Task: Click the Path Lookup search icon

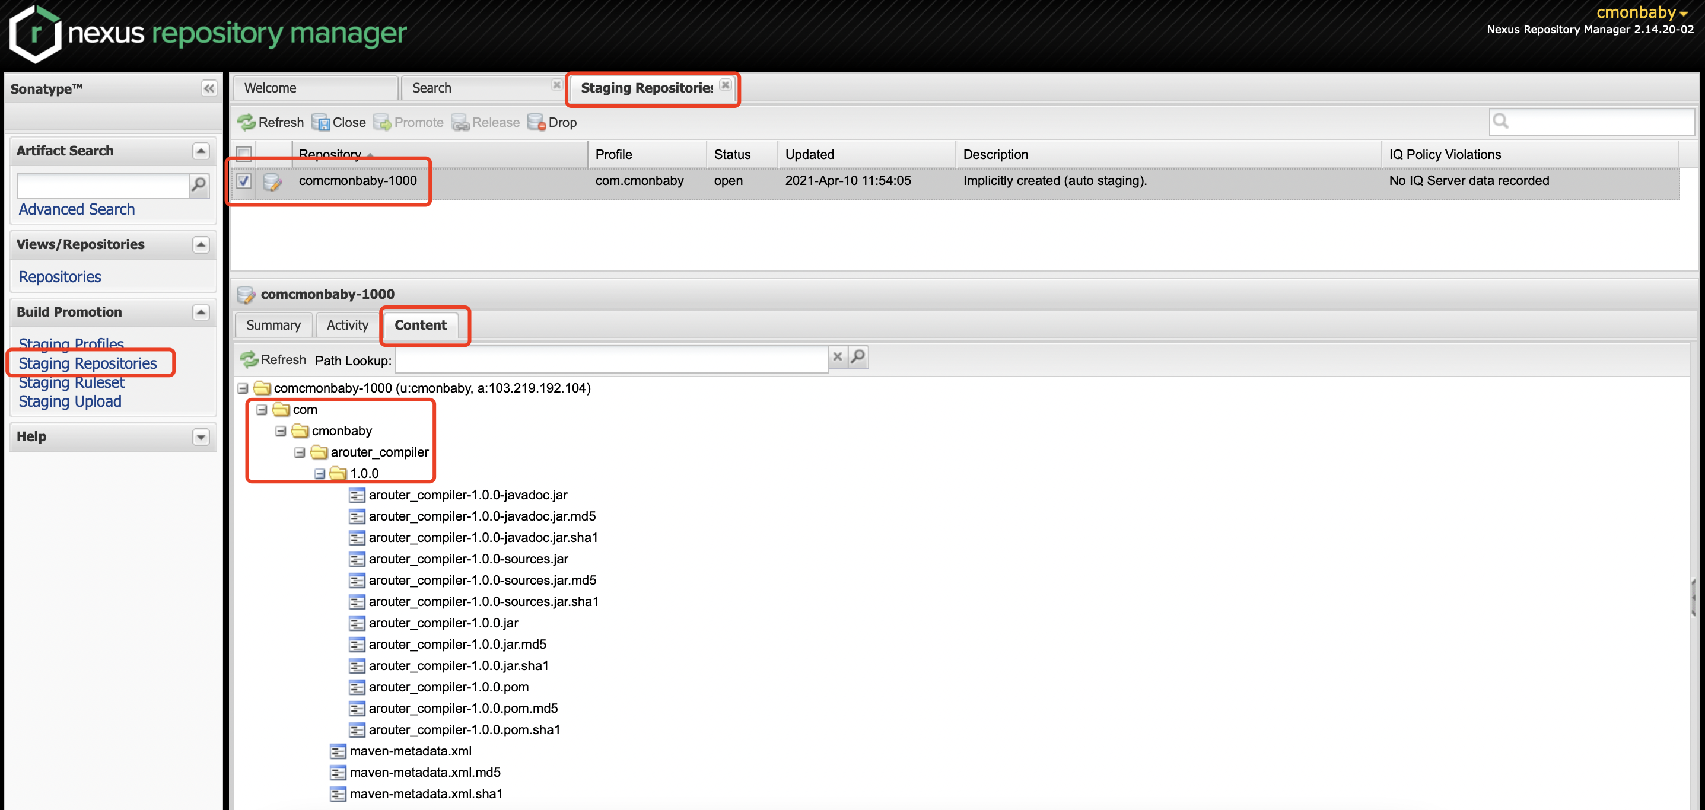Action: [x=858, y=358]
